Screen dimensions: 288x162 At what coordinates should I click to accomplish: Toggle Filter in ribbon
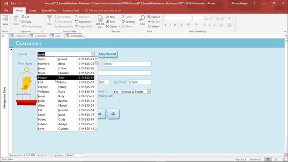tap(84, 27)
